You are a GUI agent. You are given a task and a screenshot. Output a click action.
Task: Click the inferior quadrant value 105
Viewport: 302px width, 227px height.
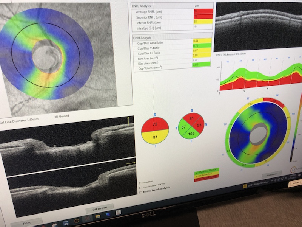tap(191, 134)
